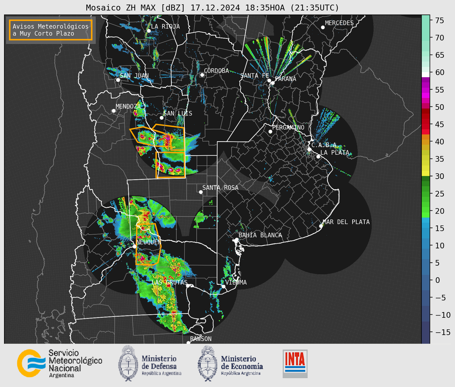Click the 60 dBZ white band on color scale

[x=426, y=74]
